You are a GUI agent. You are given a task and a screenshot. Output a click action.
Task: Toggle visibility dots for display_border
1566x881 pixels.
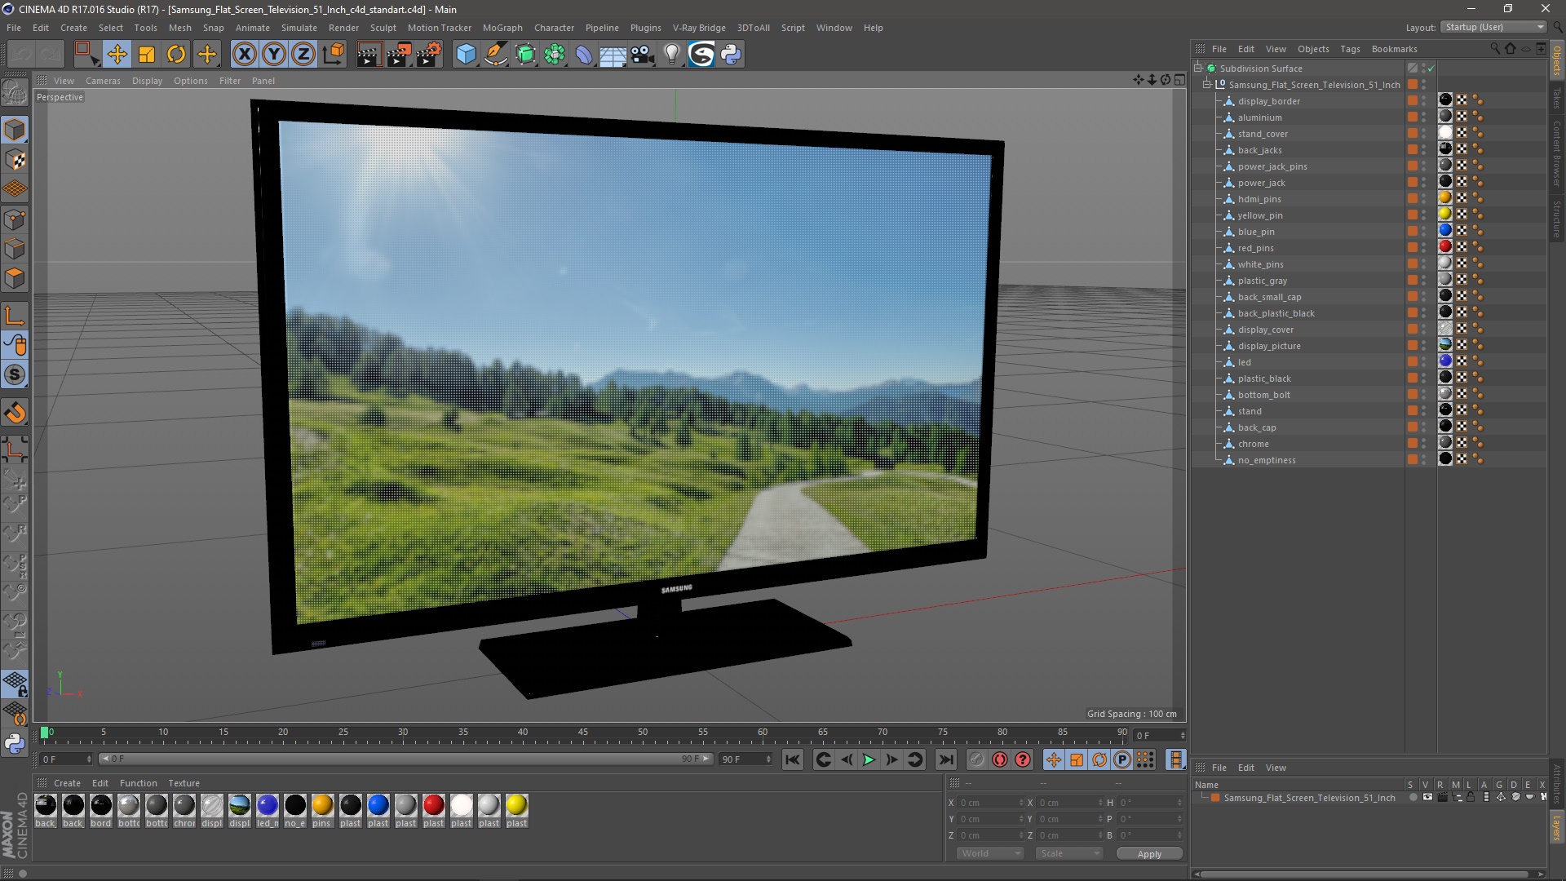point(1424,101)
